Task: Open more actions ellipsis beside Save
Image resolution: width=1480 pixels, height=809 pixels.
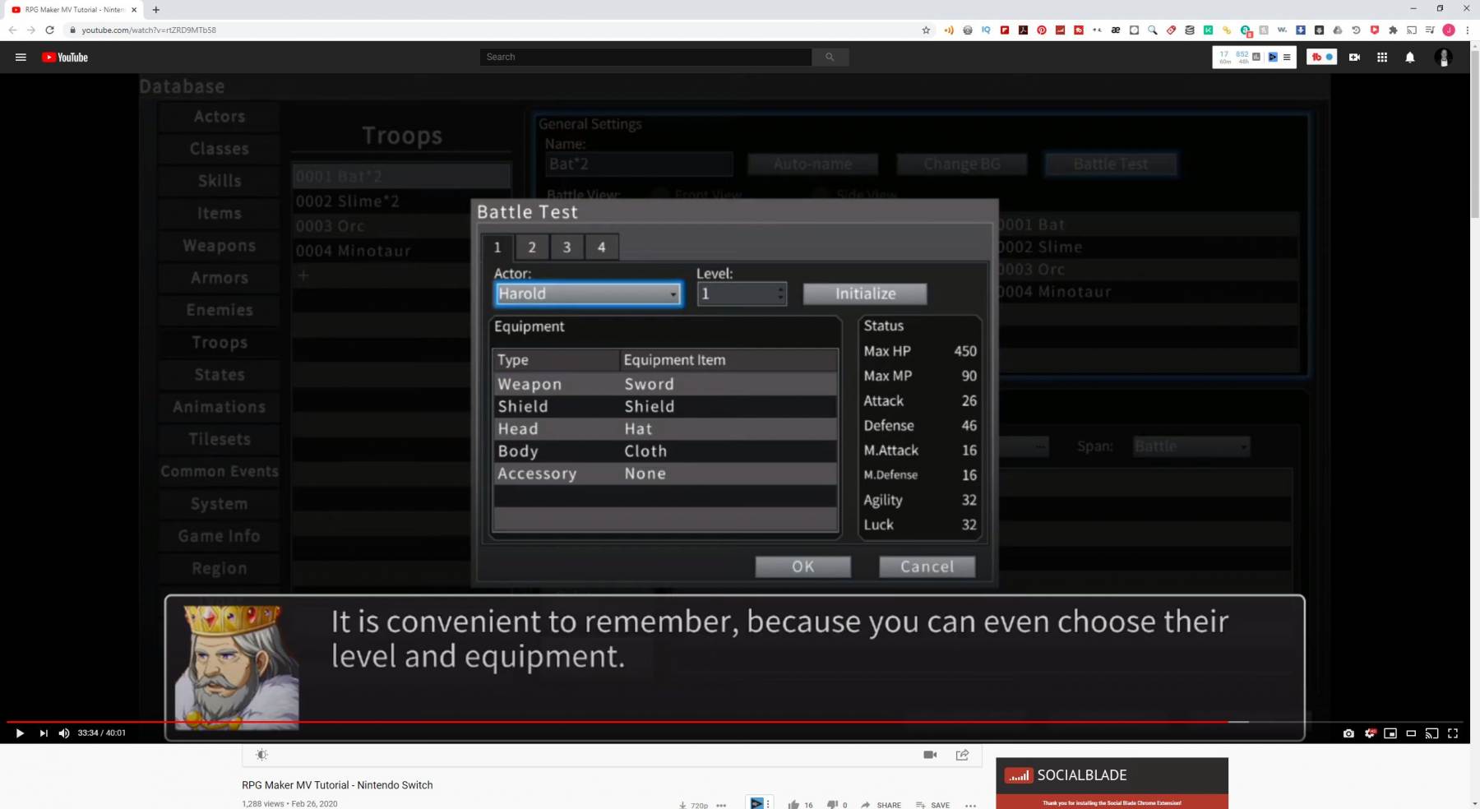Action: click(970, 805)
